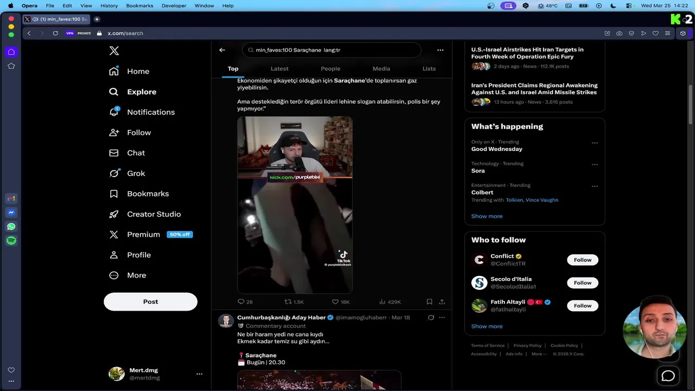Open Grok actions on Aday Haber post
The image size is (695, 391).
point(431,318)
